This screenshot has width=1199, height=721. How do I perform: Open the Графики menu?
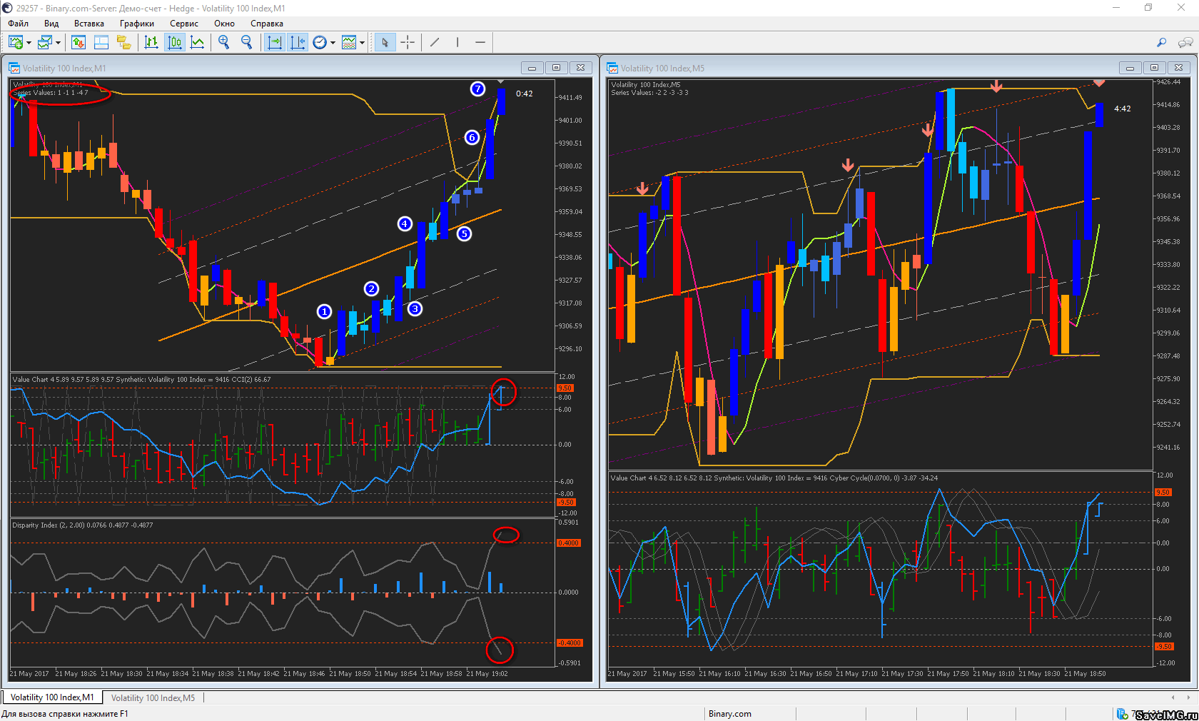(136, 24)
